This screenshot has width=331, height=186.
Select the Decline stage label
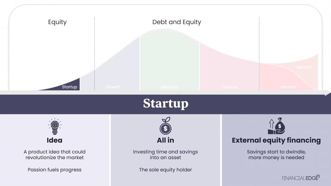tap(229, 87)
